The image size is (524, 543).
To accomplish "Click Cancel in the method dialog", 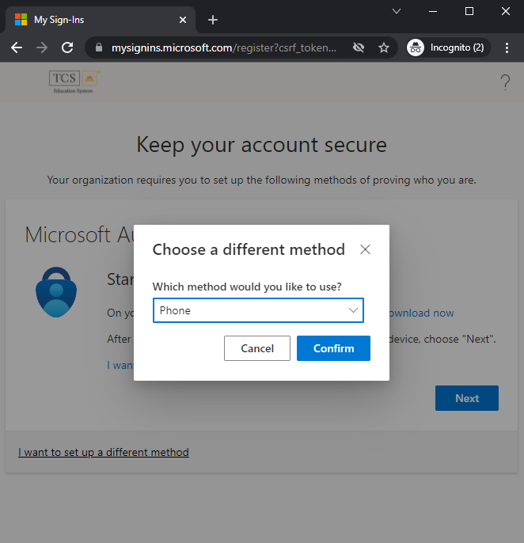I will pyautogui.click(x=257, y=348).
